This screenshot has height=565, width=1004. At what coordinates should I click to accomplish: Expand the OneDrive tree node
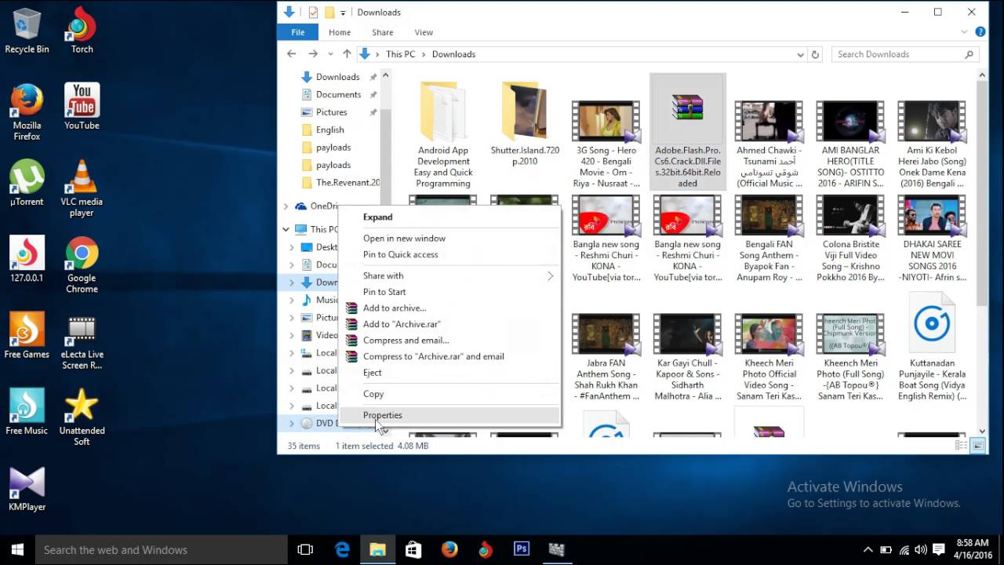pos(286,206)
